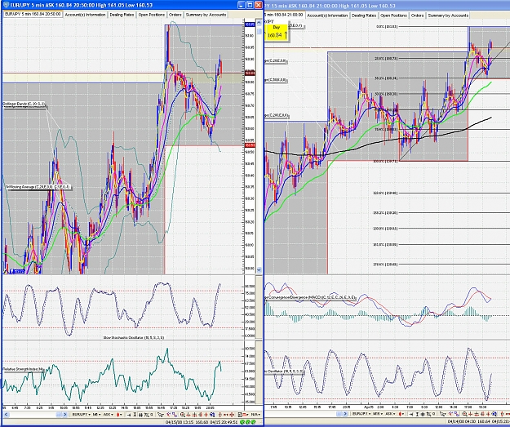Image resolution: width=510 pixels, height=427 pixels.
Task: Click the data cursor icon in 5 min toolbar
Action: point(146,415)
